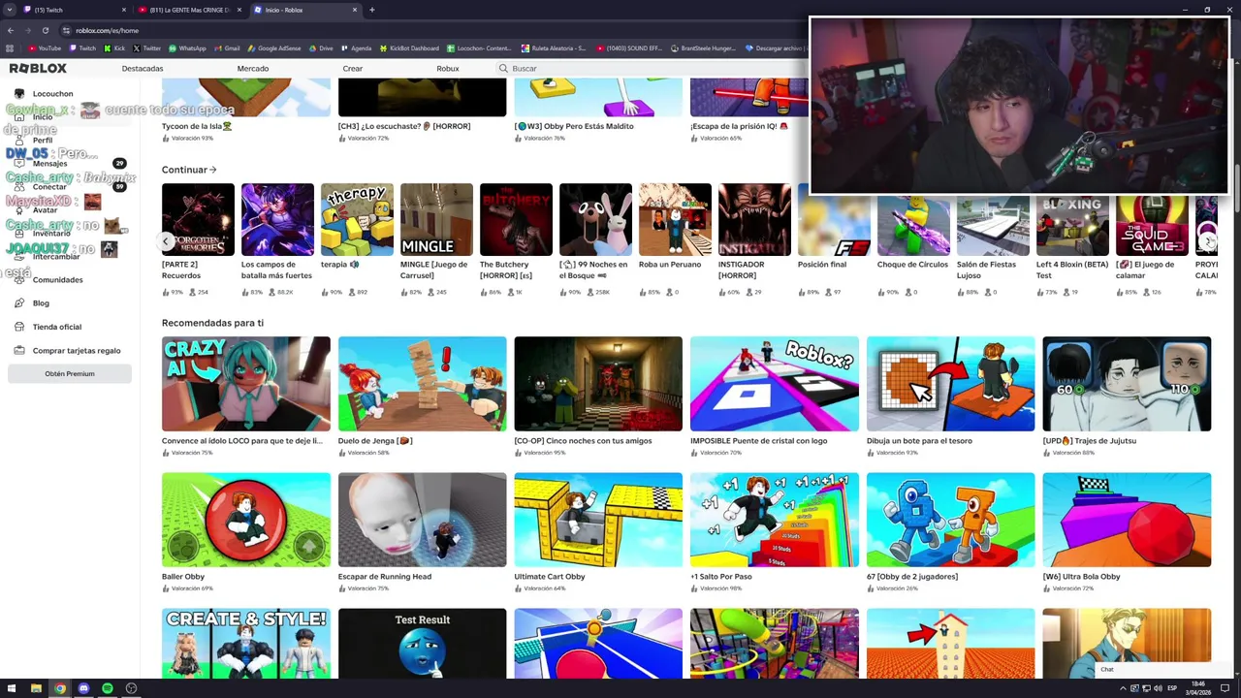This screenshot has width=1241, height=698.
Task: Open Spotify from the taskbar
Action: [x=108, y=688]
